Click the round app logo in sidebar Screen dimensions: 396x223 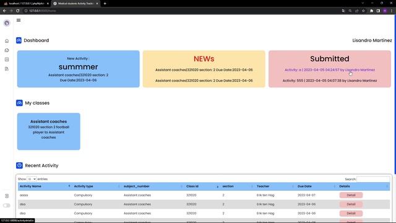click(7, 23)
